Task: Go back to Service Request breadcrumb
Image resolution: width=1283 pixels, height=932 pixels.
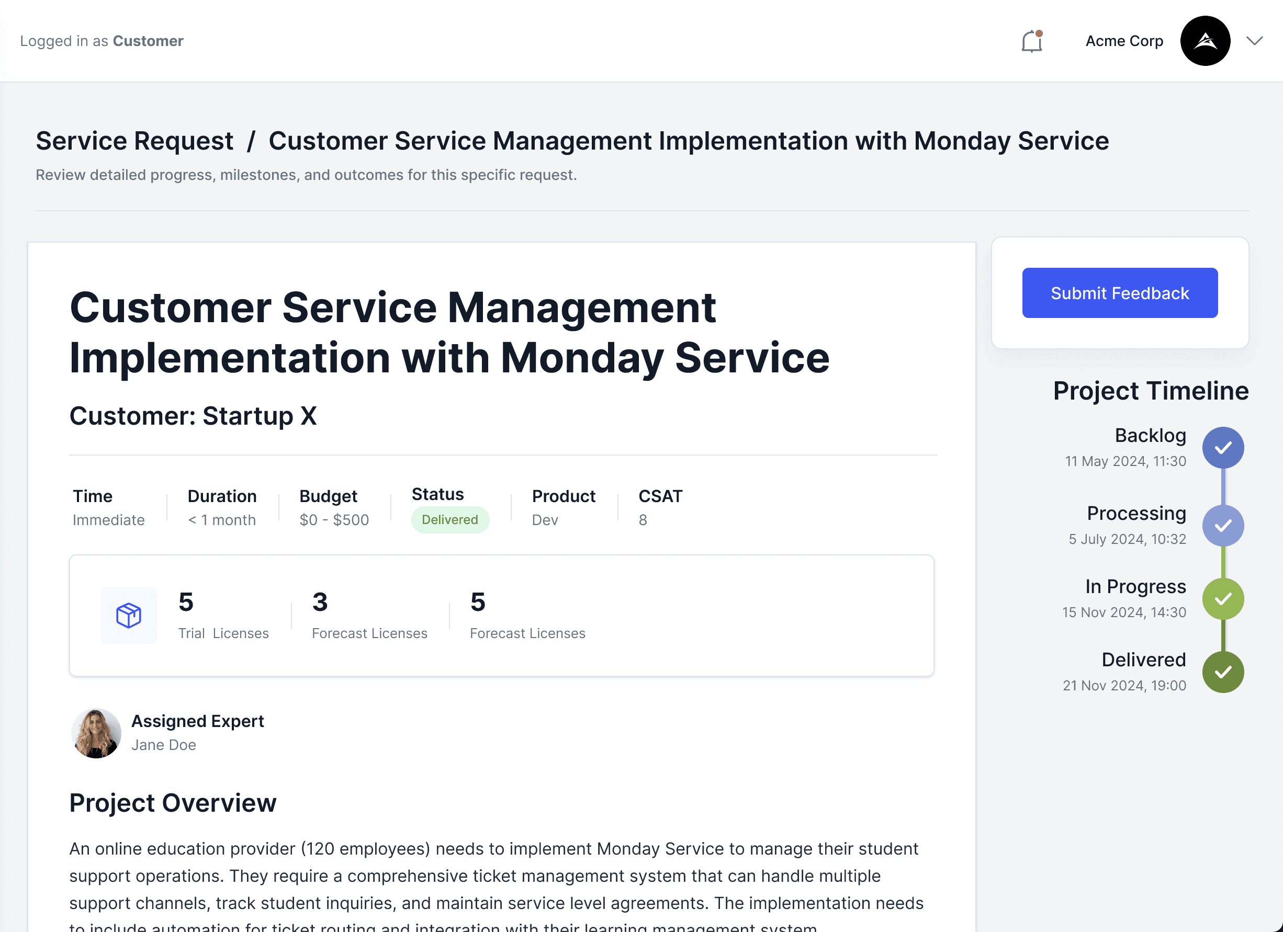Action: (x=134, y=141)
